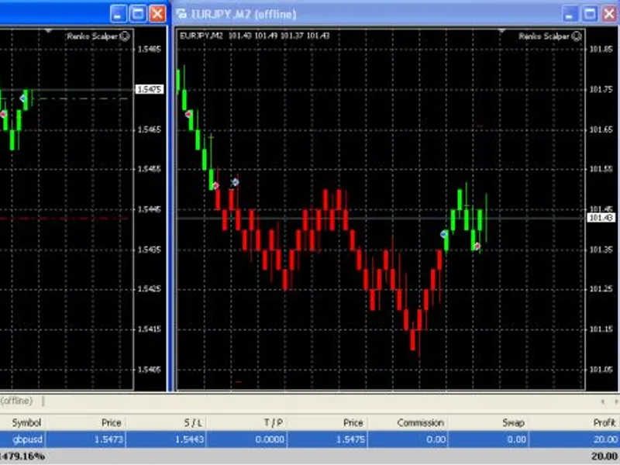Close the left chart window
The width and height of the screenshot is (620, 465).
point(158,14)
